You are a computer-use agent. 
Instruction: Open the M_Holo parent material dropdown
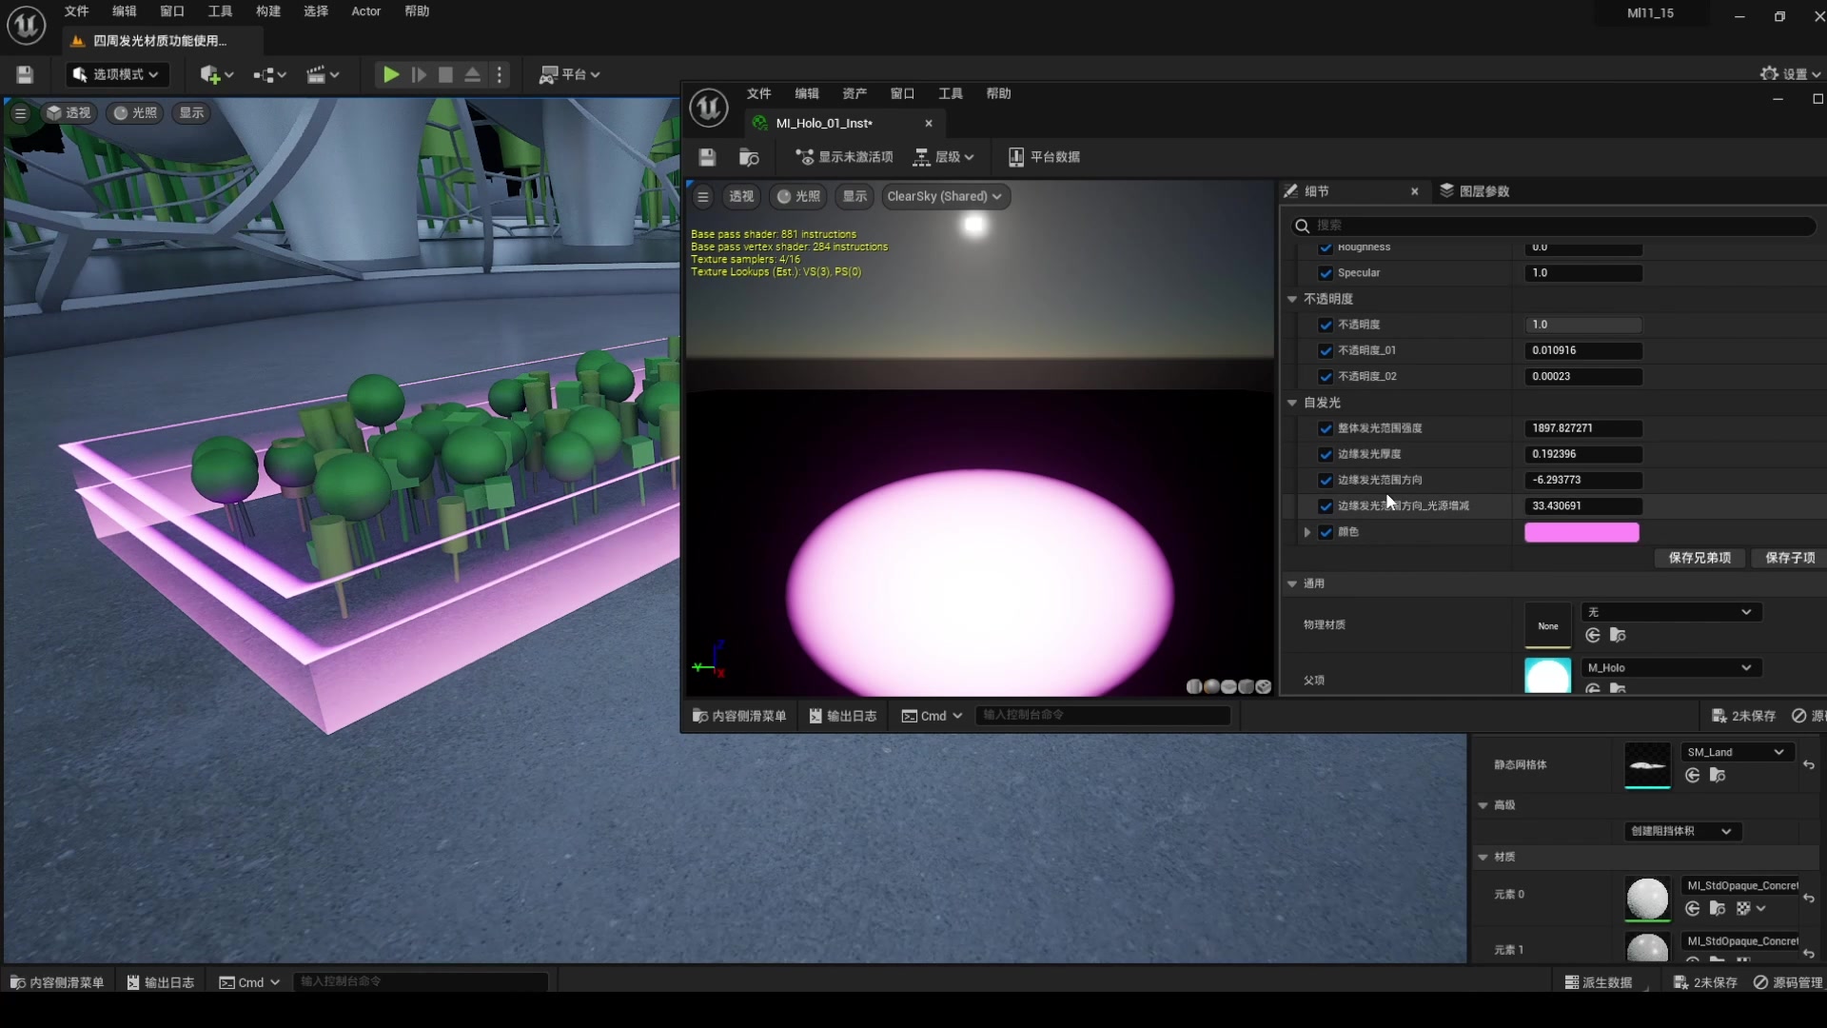[x=1671, y=667]
